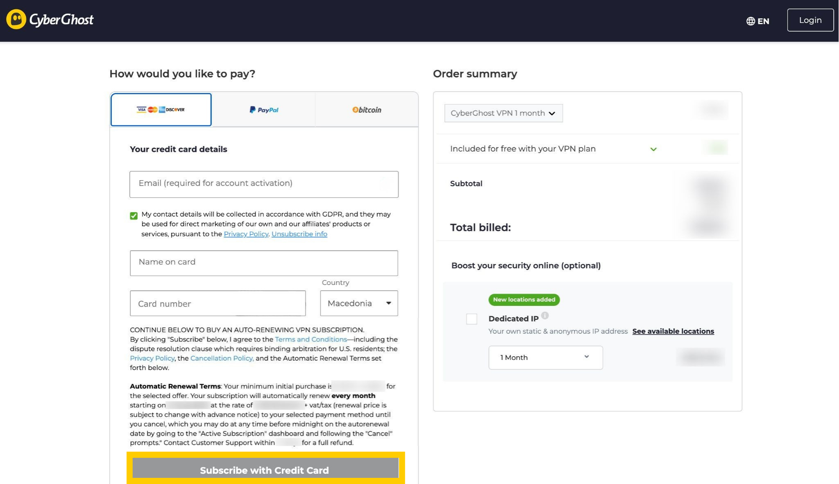Open the Unsubscribe info link
839x484 pixels.
pyautogui.click(x=299, y=234)
